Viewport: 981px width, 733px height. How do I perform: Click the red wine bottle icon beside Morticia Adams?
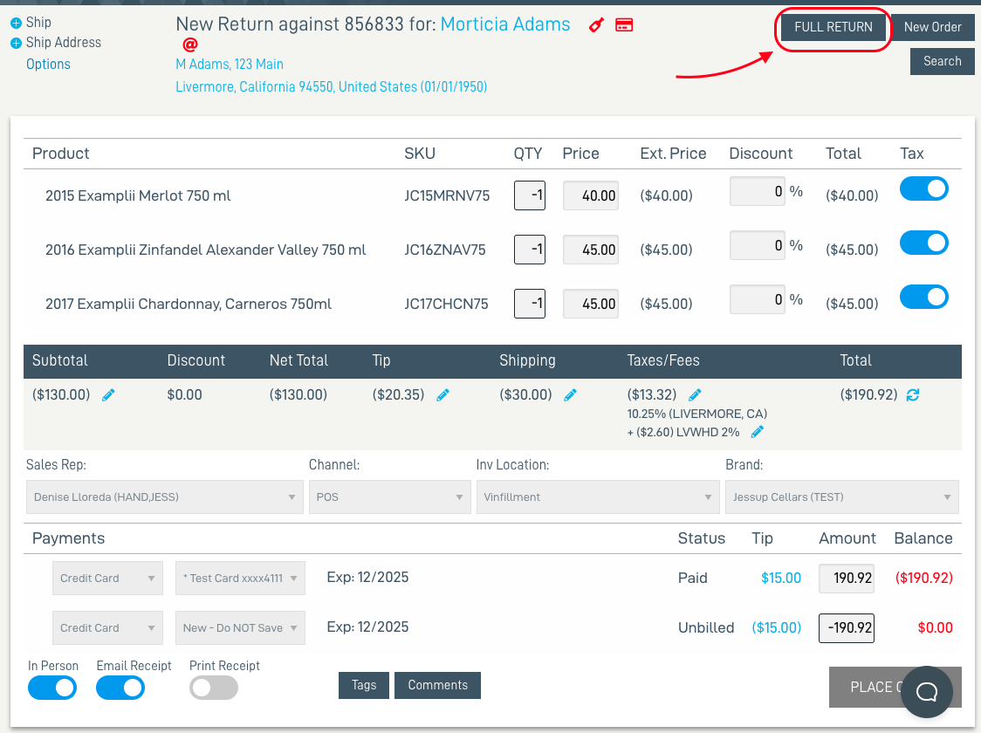(596, 25)
